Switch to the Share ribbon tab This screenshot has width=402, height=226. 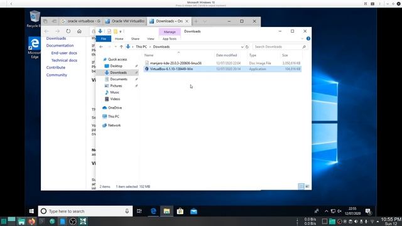(135, 39)
